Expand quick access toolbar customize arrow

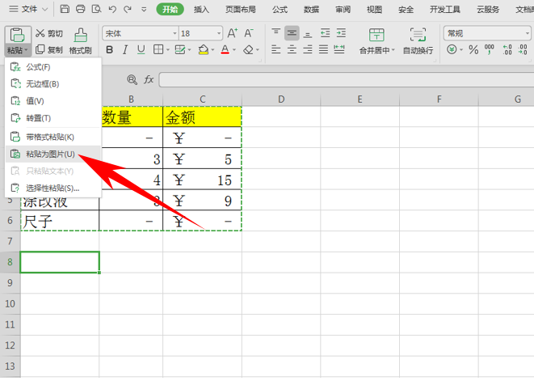point(144,10)
